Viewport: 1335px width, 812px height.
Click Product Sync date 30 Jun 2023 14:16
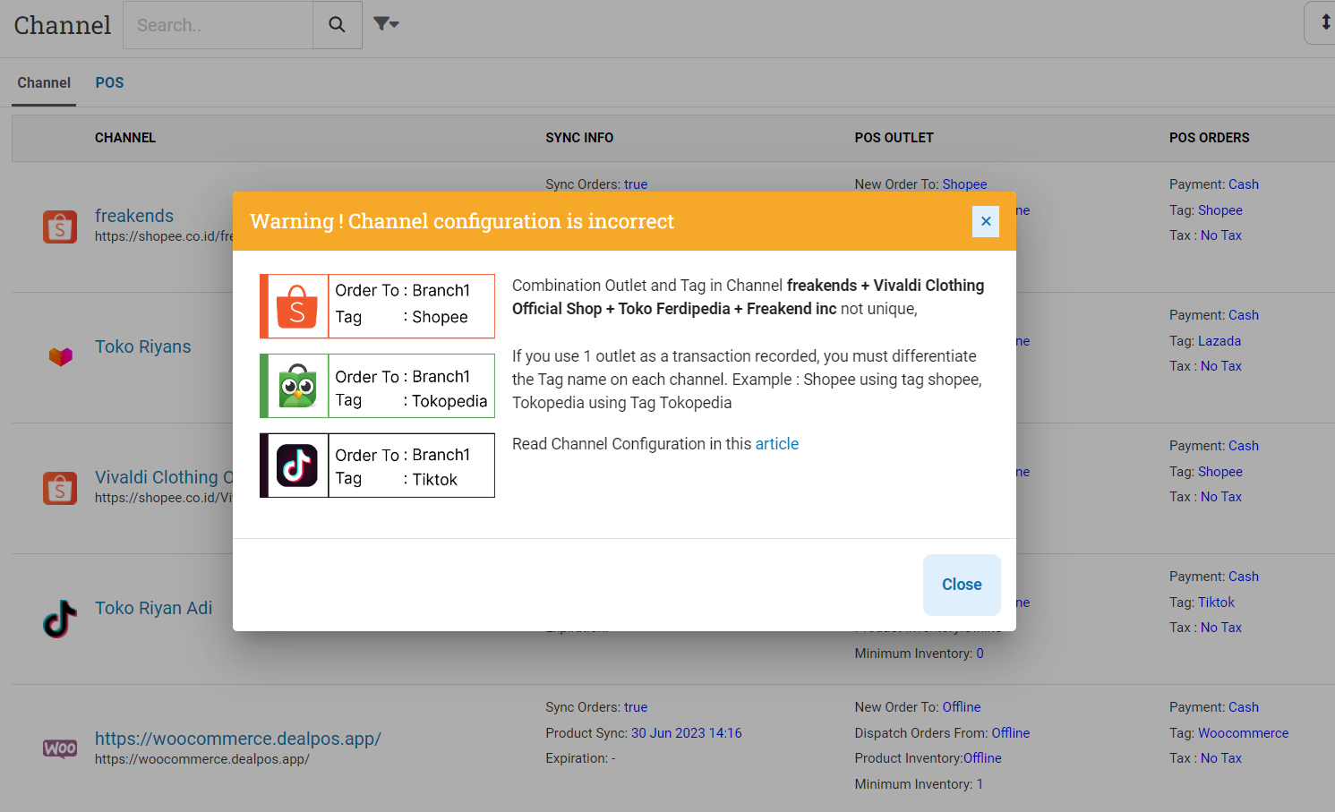point(686,733)
